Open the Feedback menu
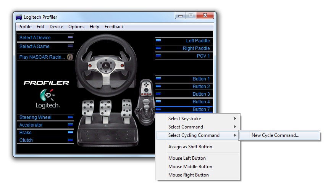 point(114,27)
